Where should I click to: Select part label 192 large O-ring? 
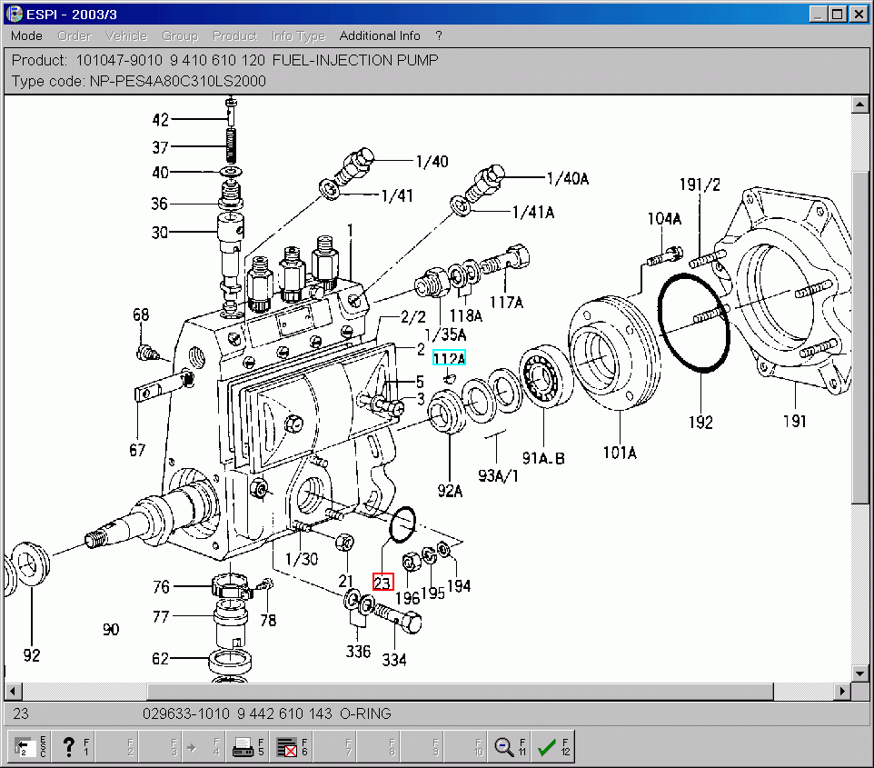[700, 423]
